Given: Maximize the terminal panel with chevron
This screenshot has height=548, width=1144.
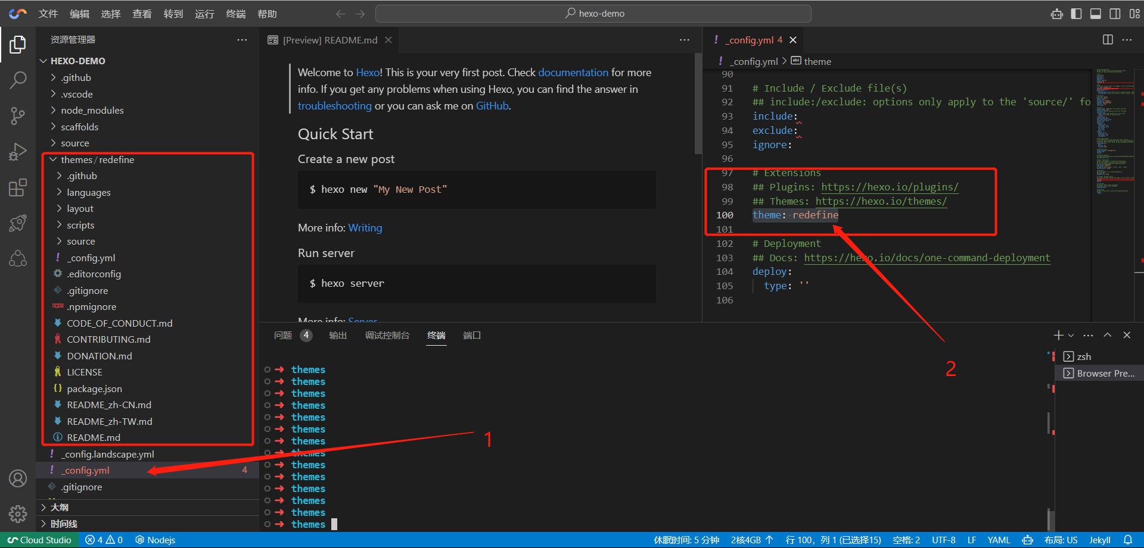Looking at the screenshot, I should tap(1107, 335).
